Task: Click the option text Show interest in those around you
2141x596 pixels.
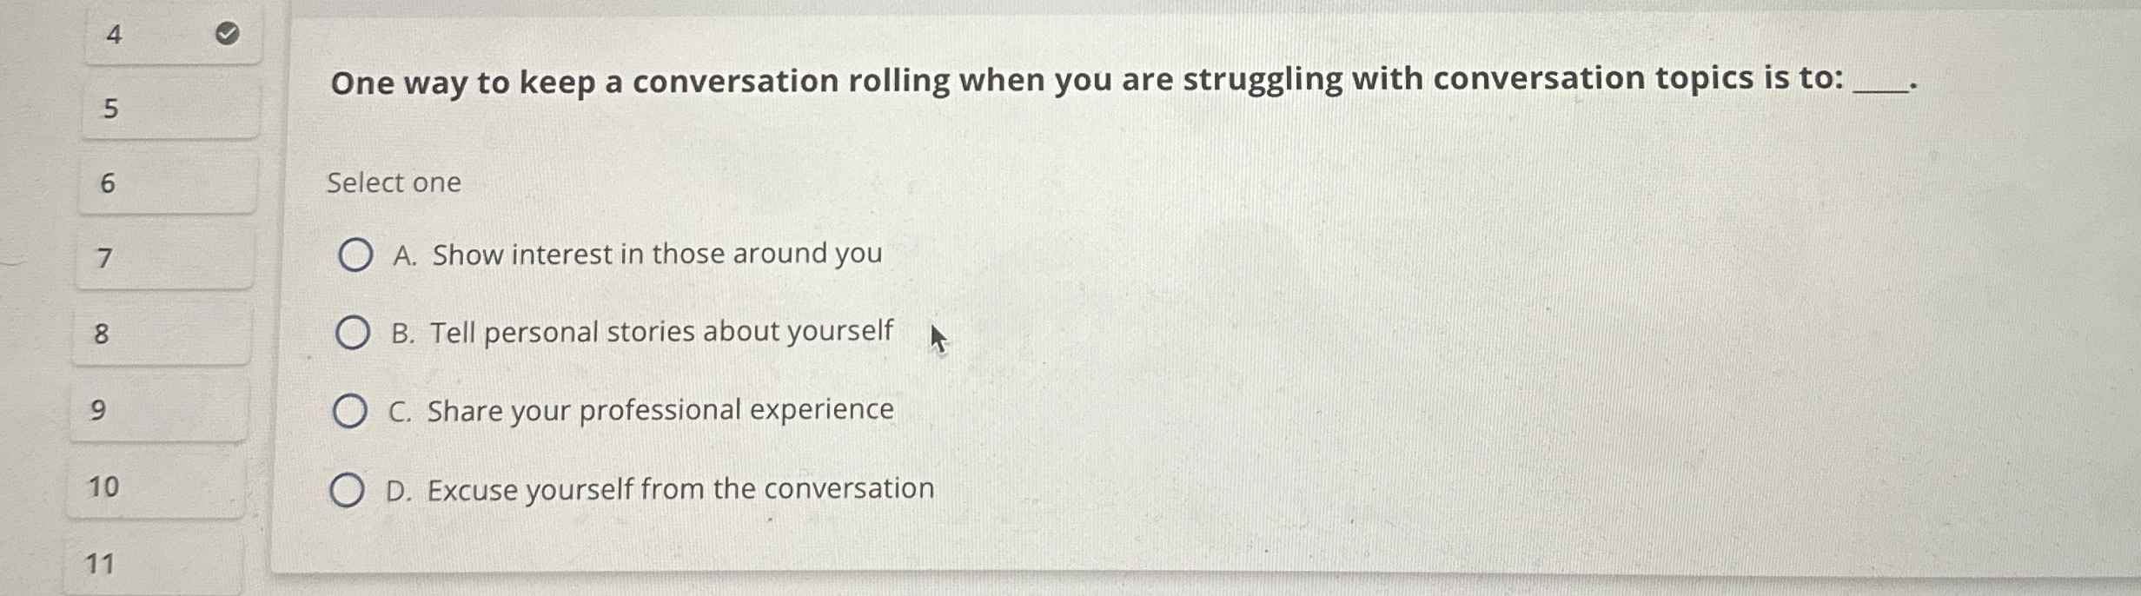Action: tap(637, 254)
